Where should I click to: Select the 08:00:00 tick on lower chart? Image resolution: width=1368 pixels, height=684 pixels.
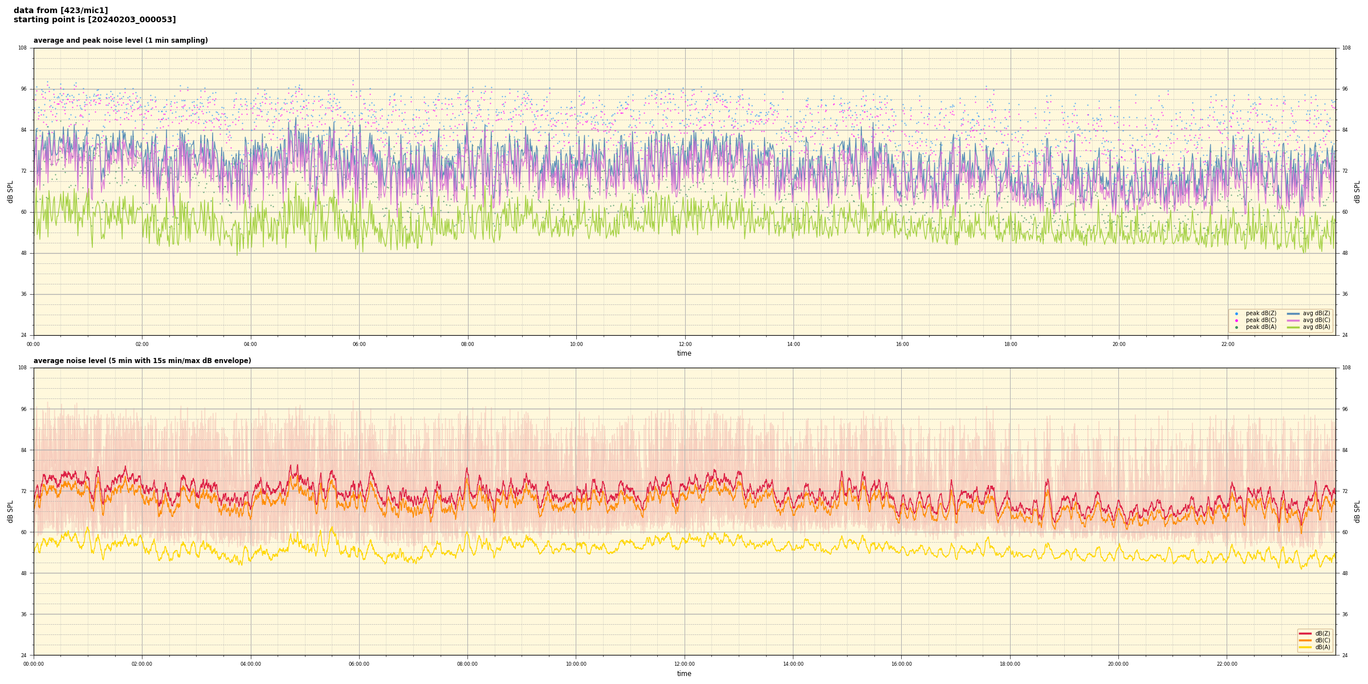click(x=467, y=664)
